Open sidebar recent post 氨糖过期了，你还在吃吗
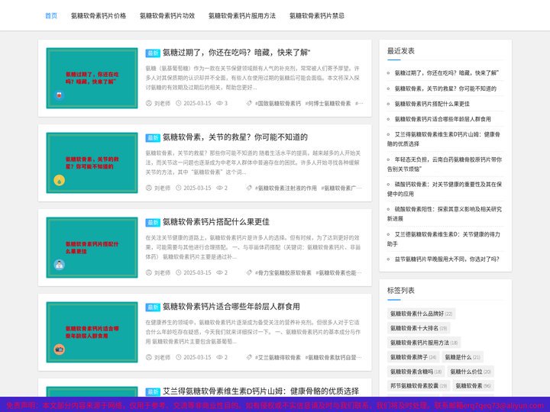Viewport: 550px width, 412px height. [x=446, y=73]
